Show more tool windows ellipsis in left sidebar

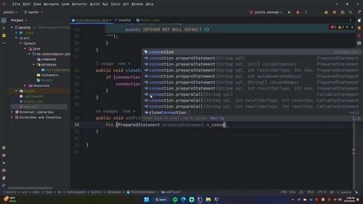[x=4, y=43]
